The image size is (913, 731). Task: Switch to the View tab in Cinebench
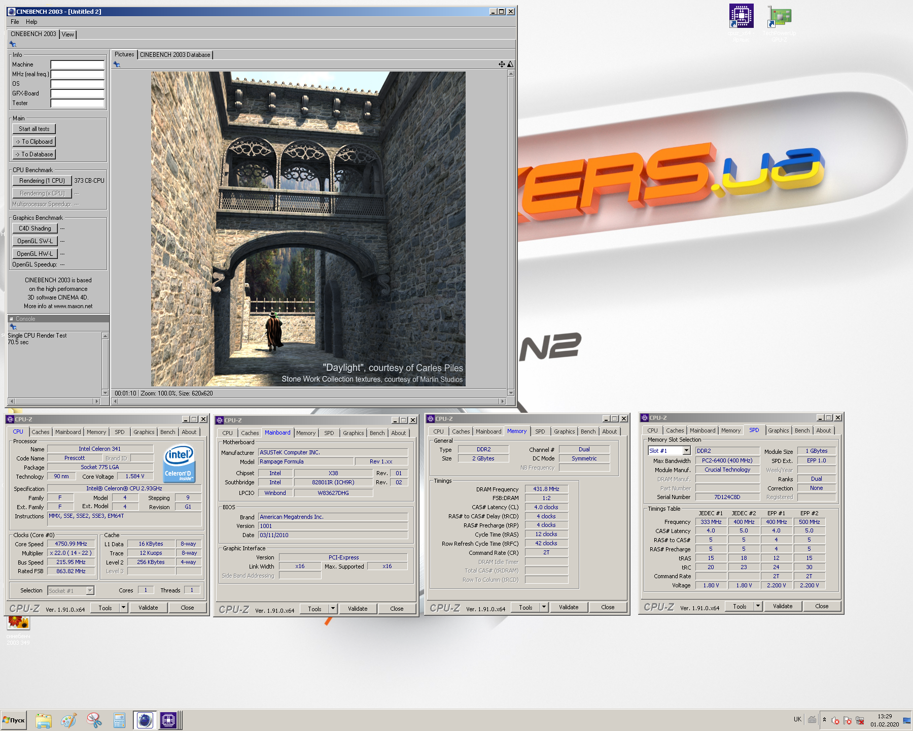68,35
